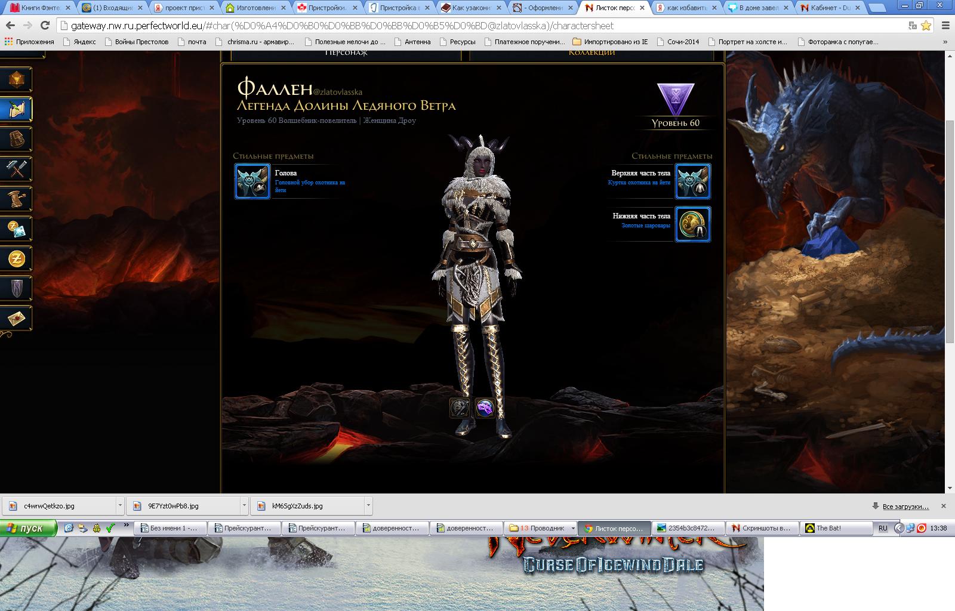
Task: Open the Chrome menu hamburger icon
Action: pyautogui.click(x=945, y=26)
